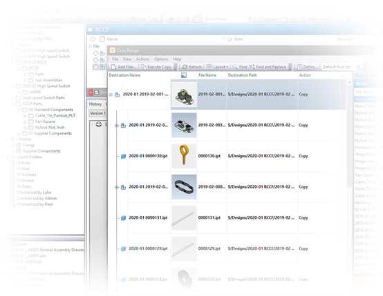Click the part icon beside 2020-01 0000131.ipt
Viewport: 383px width, 296px height.
[x=123, y=218]
